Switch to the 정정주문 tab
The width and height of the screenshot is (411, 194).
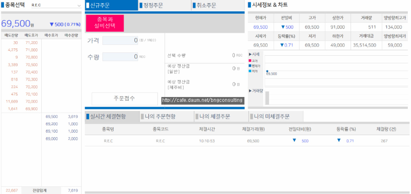pyautogui.click(x=165, y=5)
